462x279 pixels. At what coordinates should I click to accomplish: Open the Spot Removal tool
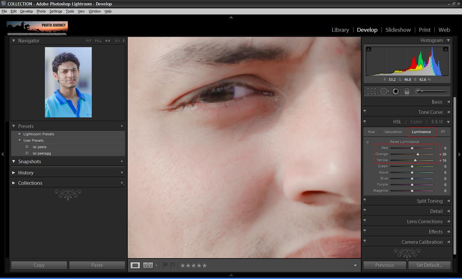click(384, 91)
